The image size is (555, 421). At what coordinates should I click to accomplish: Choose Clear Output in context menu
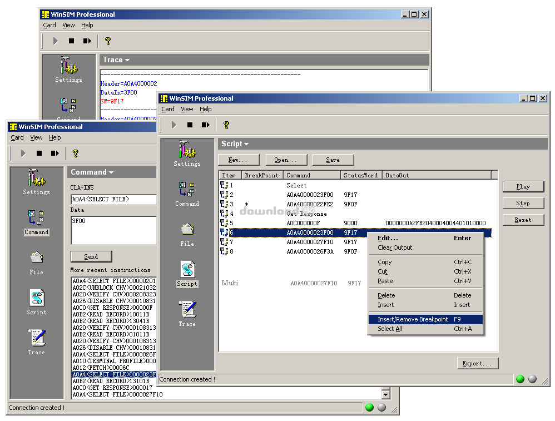(425, 247)
